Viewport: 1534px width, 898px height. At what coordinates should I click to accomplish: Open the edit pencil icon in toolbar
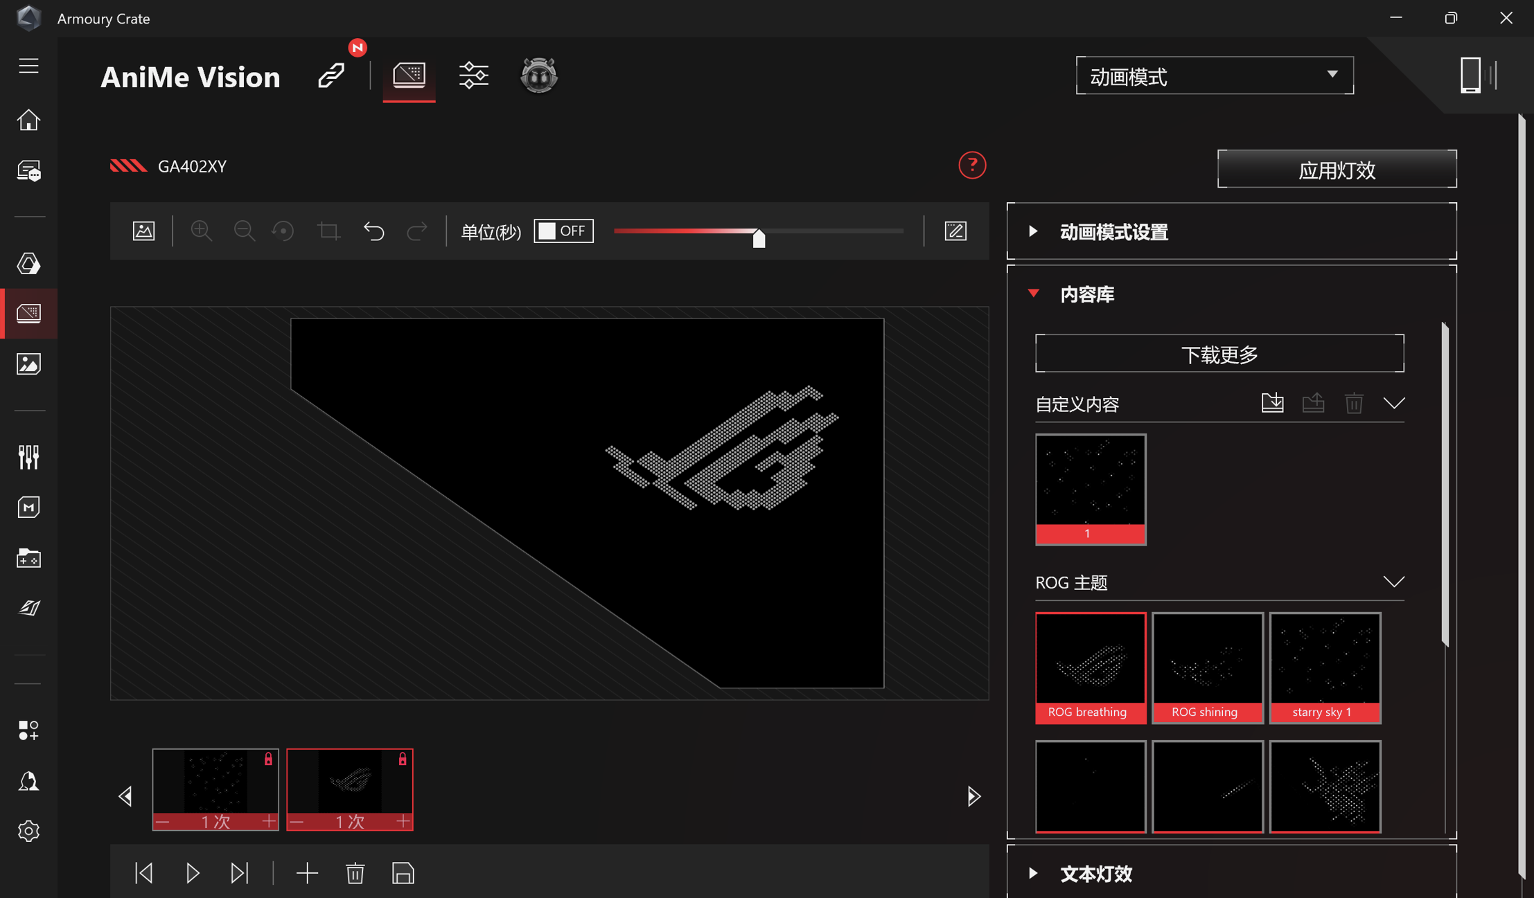(x=955, y=231)
